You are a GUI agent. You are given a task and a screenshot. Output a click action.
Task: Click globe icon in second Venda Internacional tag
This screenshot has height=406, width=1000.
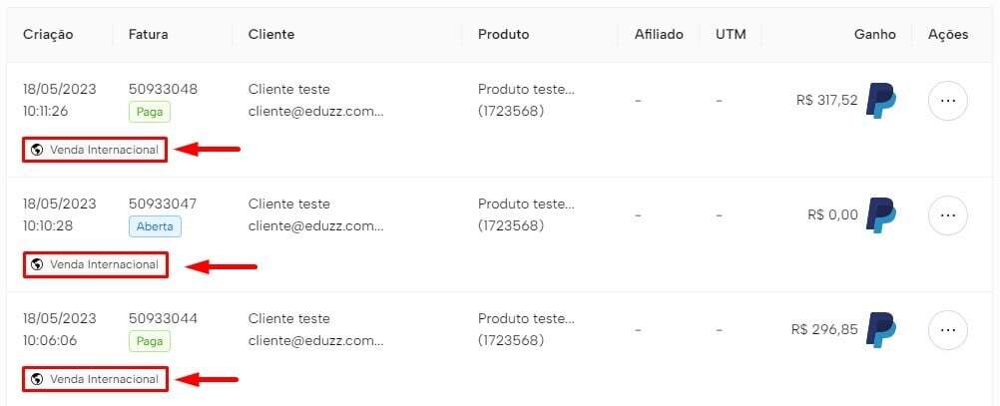pos(38,264)
